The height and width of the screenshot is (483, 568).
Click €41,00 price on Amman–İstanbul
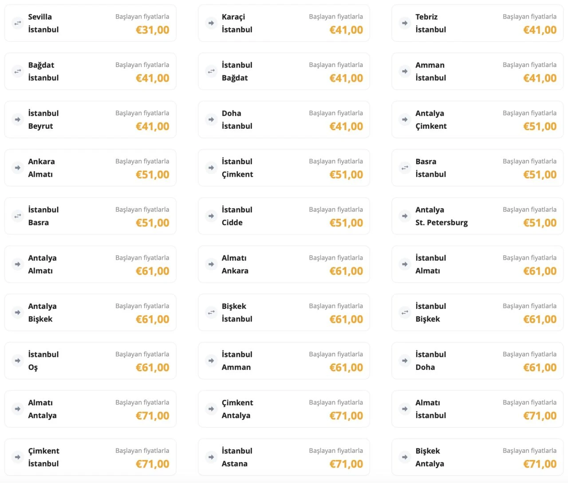540,78
